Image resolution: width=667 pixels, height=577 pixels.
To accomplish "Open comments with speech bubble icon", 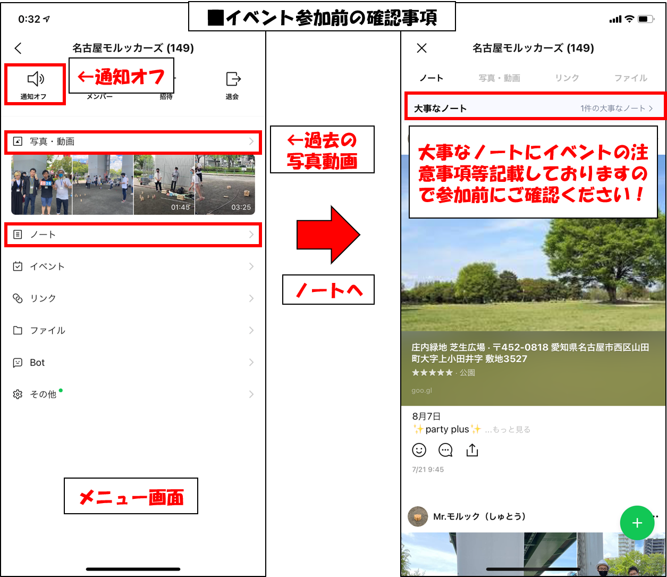I will pyautogui.click(x=445, y=450).
